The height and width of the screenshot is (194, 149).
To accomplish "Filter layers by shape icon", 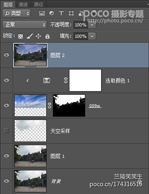I will (71, 13).
